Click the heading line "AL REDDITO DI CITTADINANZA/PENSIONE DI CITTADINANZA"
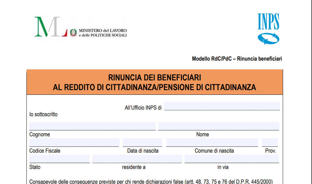The image size is (312, 184). (154, 87)
